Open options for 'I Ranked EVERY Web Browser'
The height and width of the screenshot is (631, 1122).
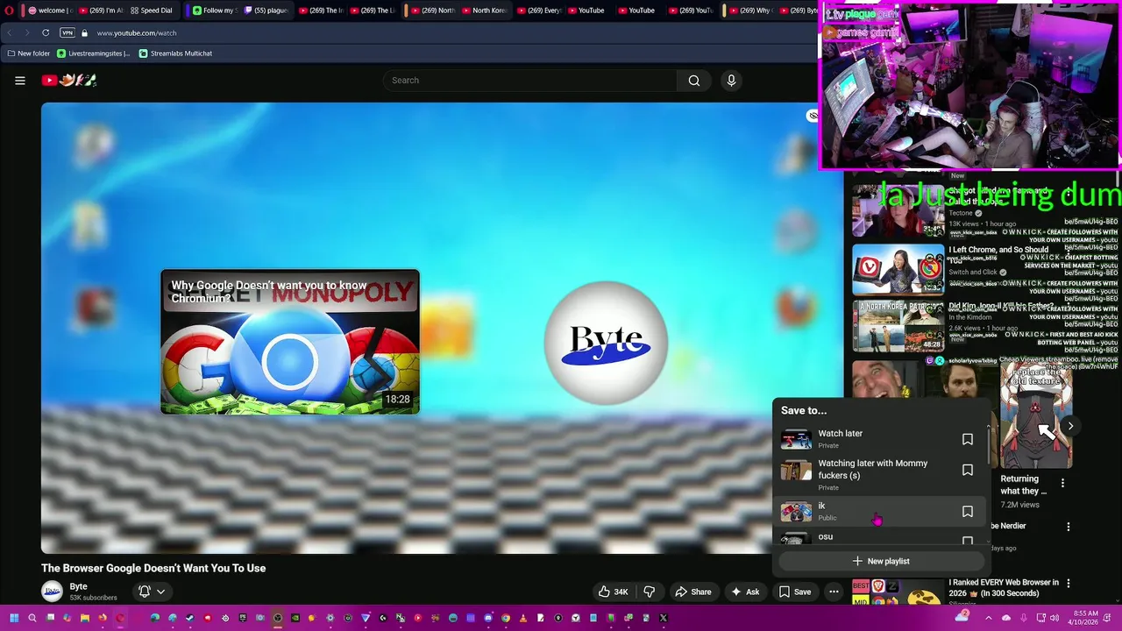(1069, 584)
